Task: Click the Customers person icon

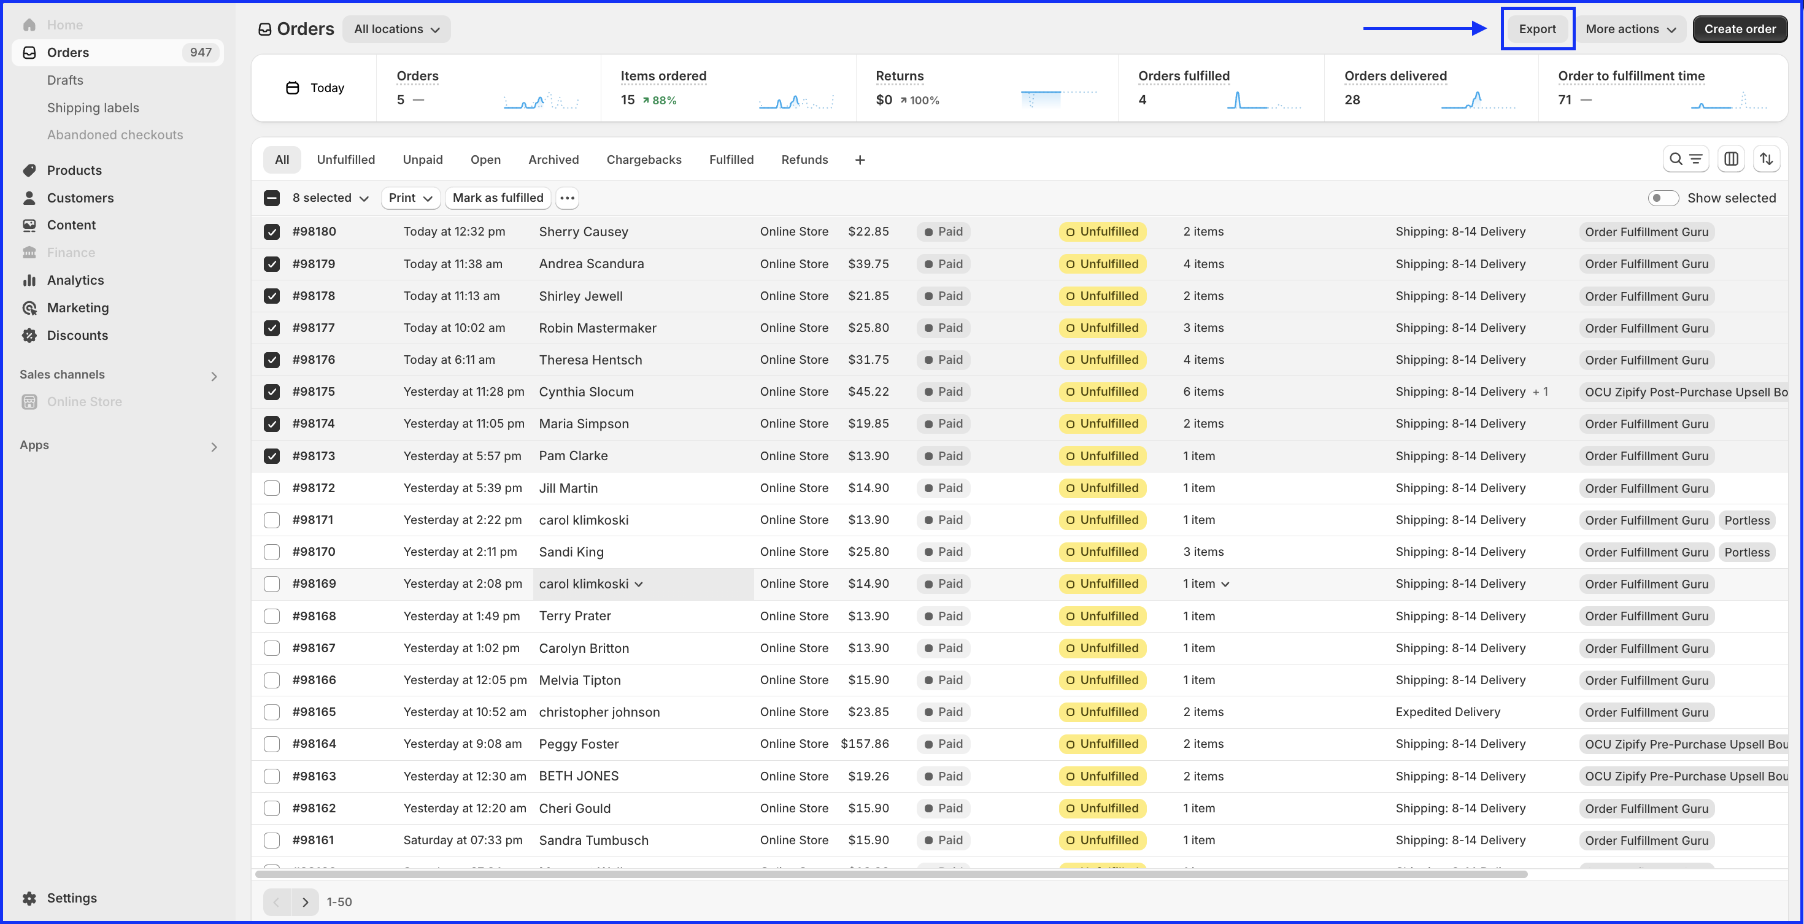Action: point(29,198)
